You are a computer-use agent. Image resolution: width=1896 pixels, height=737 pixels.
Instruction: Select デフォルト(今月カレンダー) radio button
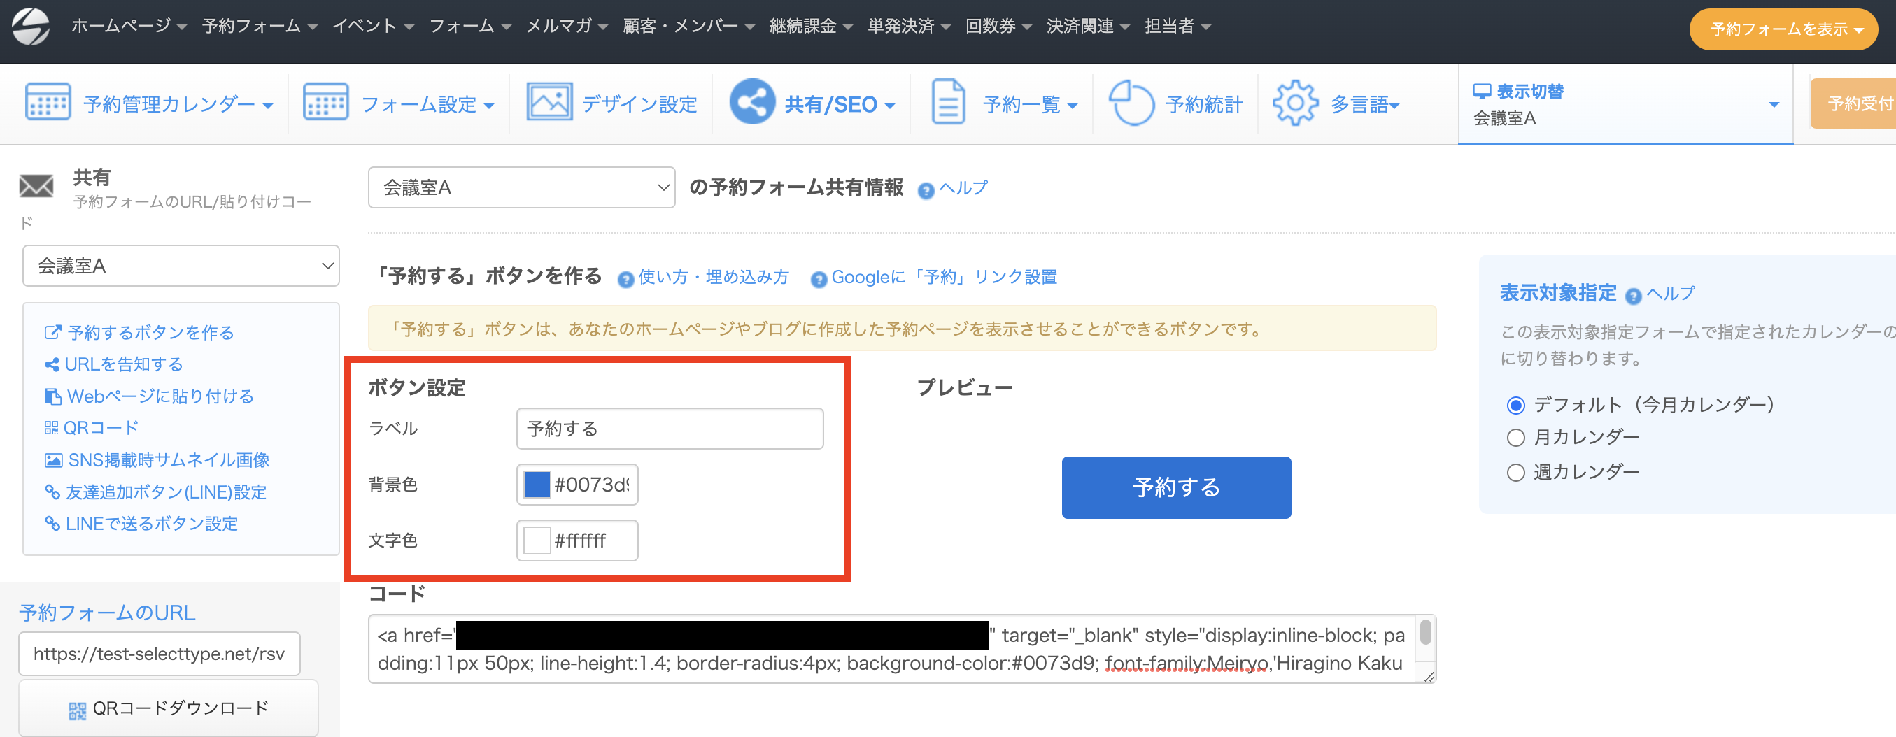(x=1515, y=406)
